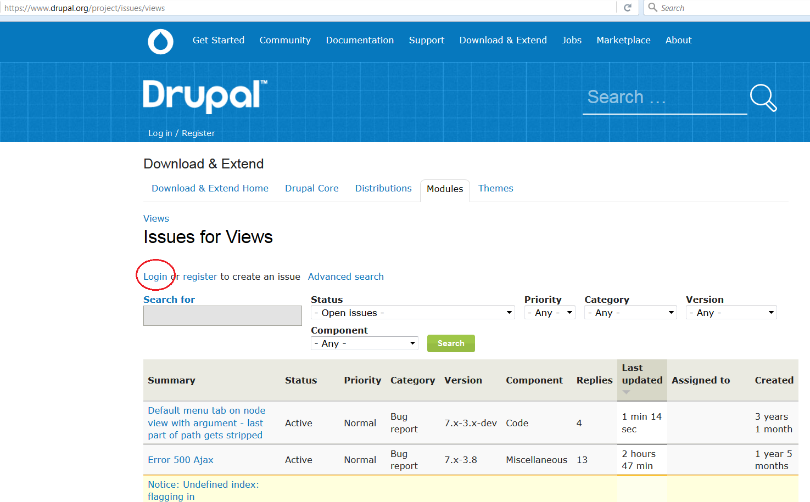Sort by the Replies column header
This screenshot has height=502, width=810.
tap(595, 380)
